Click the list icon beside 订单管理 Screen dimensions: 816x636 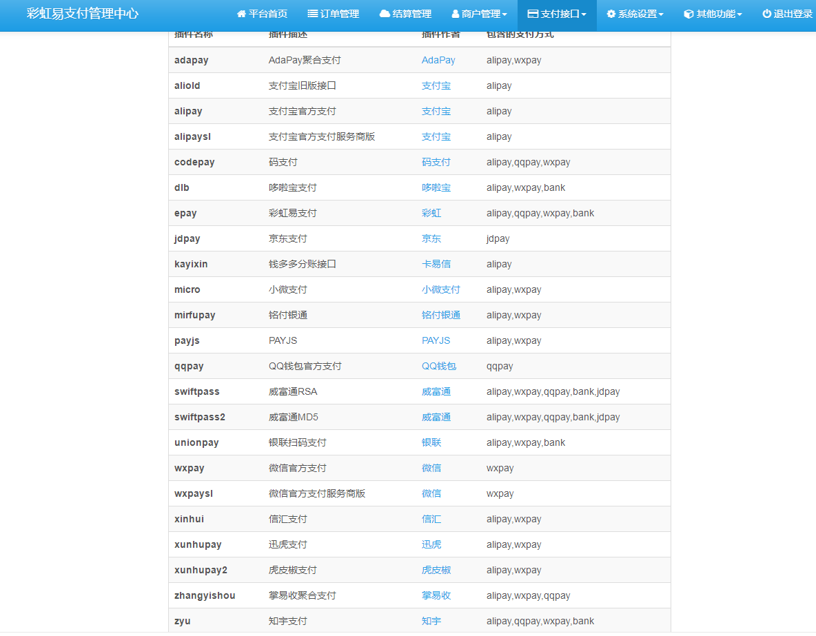coord(312,14)
